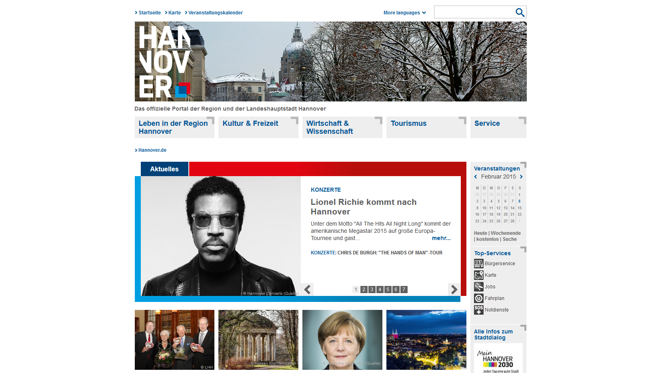Jump to slide 7 in the pager
The height and width of the screenshot is (373, 662).
coord(404,290)
